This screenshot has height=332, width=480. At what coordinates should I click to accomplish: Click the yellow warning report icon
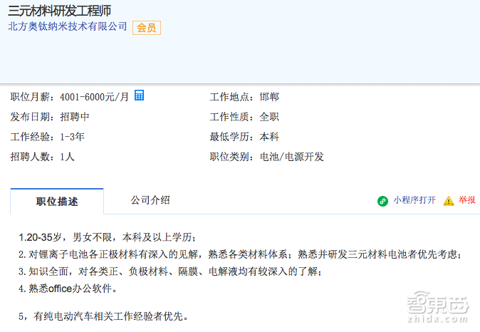click(449, 201)
